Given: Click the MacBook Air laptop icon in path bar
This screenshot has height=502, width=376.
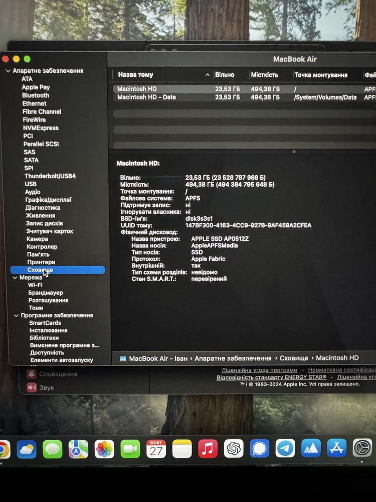Looking at the screenshot, I should 123,358.
